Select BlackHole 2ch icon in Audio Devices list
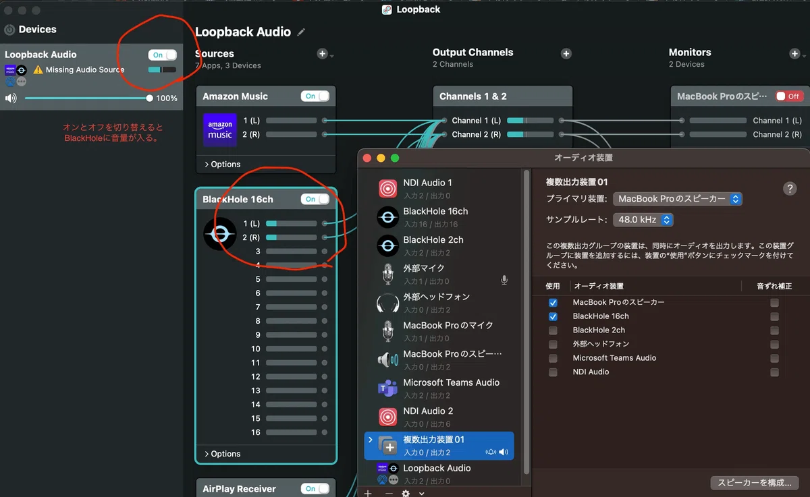This screenshot has height=497, width=810. coord(387,245)
